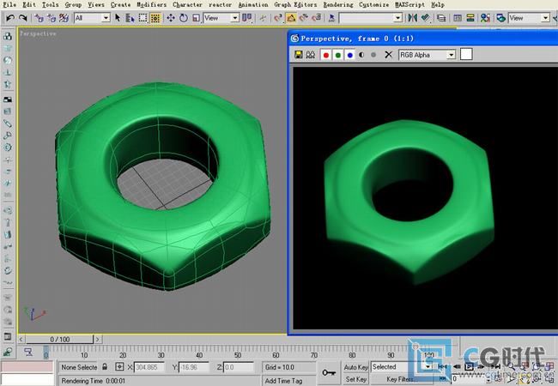Click the Clone Rendered Frame Window icon
558x386 pixels.
tap(311, 55)
